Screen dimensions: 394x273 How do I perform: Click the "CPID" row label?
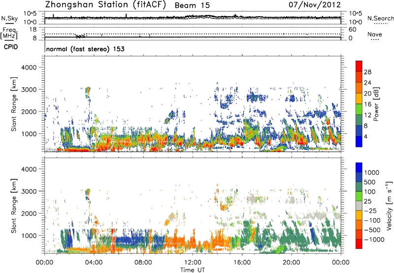(x=11, y=47)
